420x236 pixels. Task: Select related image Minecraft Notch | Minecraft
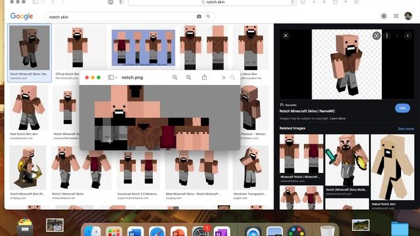point(301,154)
